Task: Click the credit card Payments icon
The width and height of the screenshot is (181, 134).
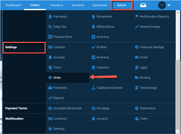Action: pos(50,88)
